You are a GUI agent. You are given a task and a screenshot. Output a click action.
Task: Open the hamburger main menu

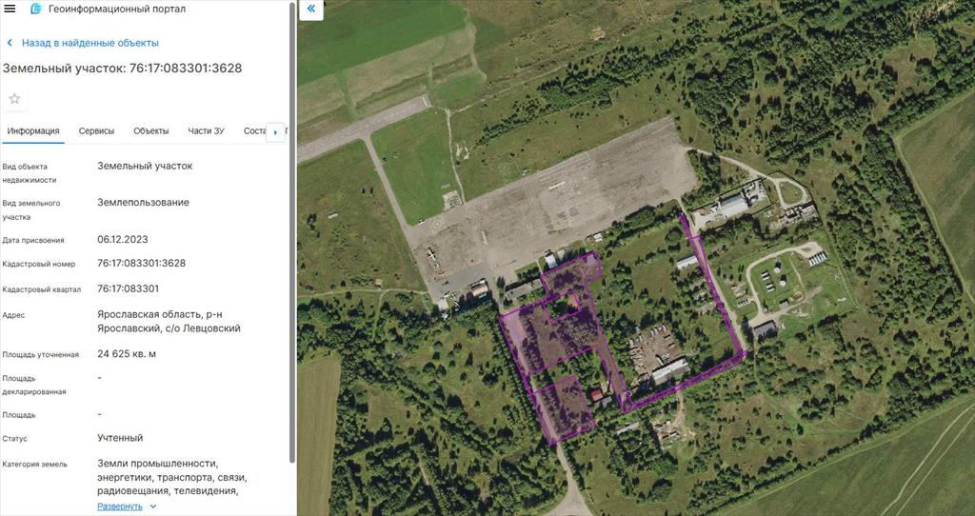coord(10,9)
